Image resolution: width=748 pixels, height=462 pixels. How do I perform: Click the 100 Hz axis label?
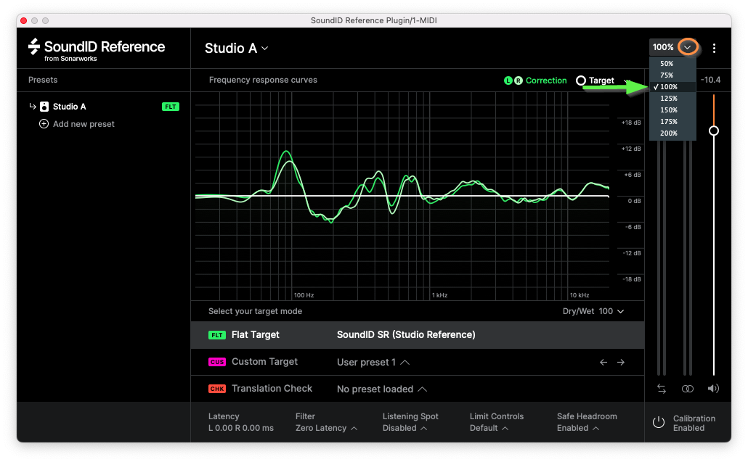(x=304, y=295)
